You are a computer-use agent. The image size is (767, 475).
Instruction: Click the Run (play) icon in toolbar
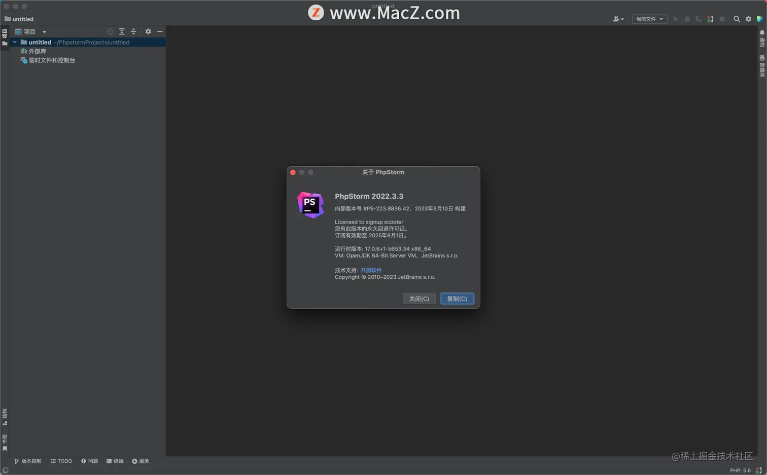tap(675, 19)
